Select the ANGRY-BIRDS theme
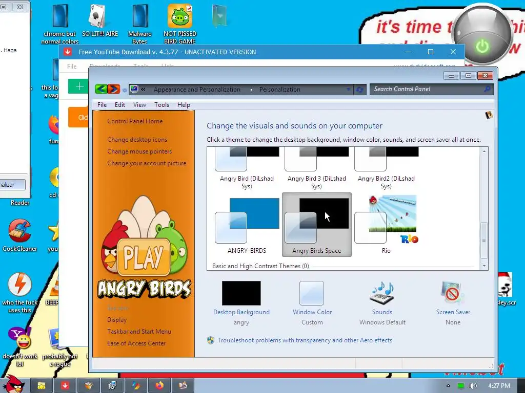525x393 pixels. point(247,225)
